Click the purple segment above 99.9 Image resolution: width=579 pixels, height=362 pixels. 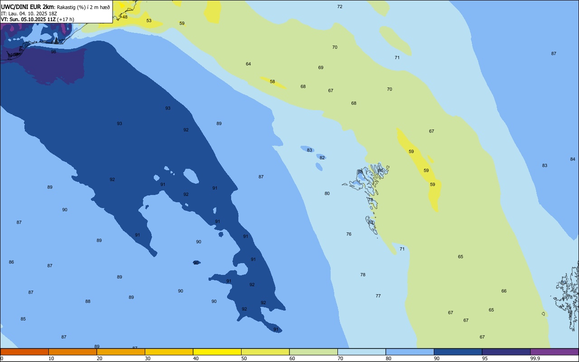coord(554,352)
